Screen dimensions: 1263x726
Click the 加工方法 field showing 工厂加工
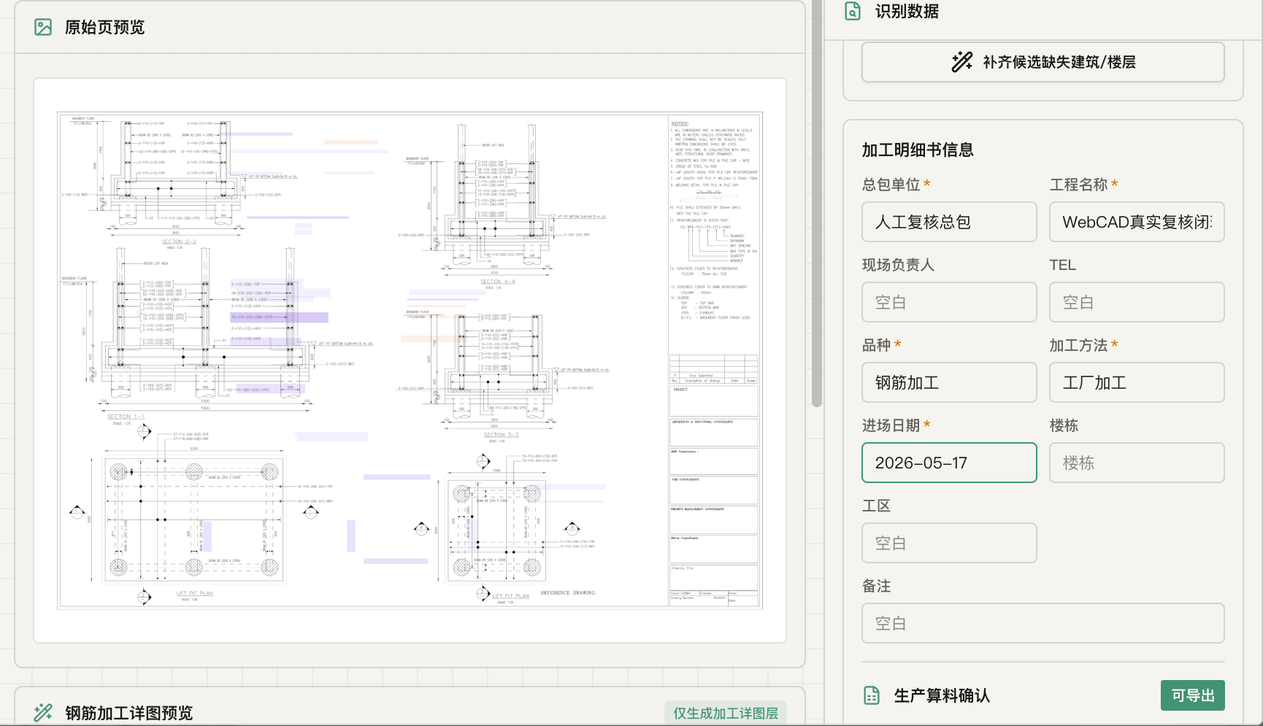[x=1137, y=382]
